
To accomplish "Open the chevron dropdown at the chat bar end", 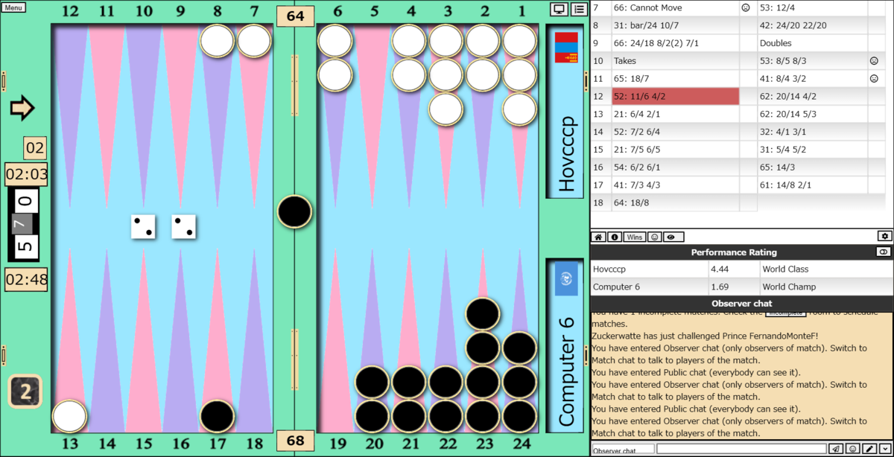I will coord(885,448).
